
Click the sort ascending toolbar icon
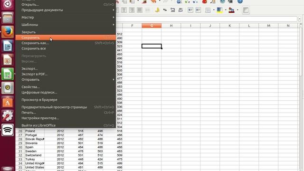[187, 2]
